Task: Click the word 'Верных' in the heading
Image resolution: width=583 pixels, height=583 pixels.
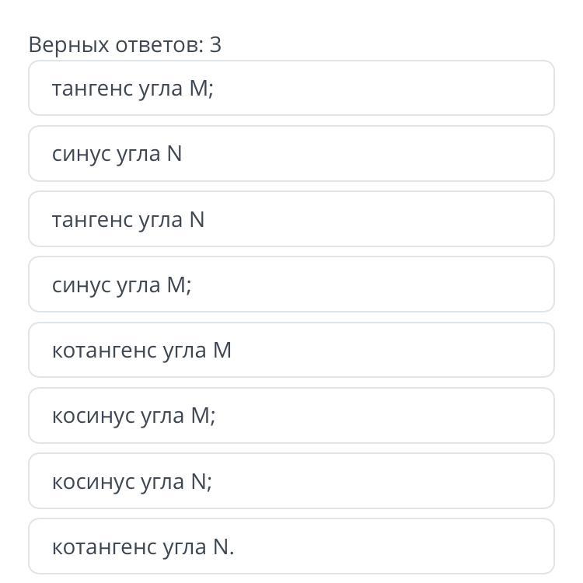Action: point(68,45)
